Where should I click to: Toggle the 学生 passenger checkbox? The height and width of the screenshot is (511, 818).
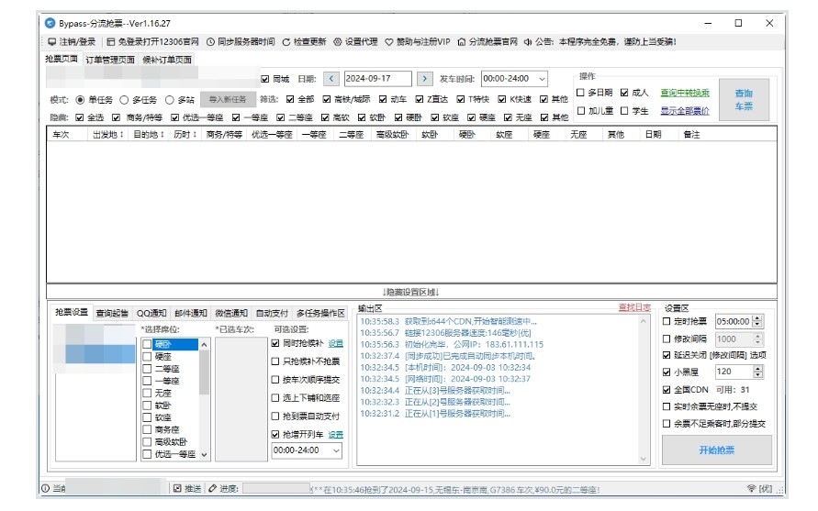pos(624,111)
